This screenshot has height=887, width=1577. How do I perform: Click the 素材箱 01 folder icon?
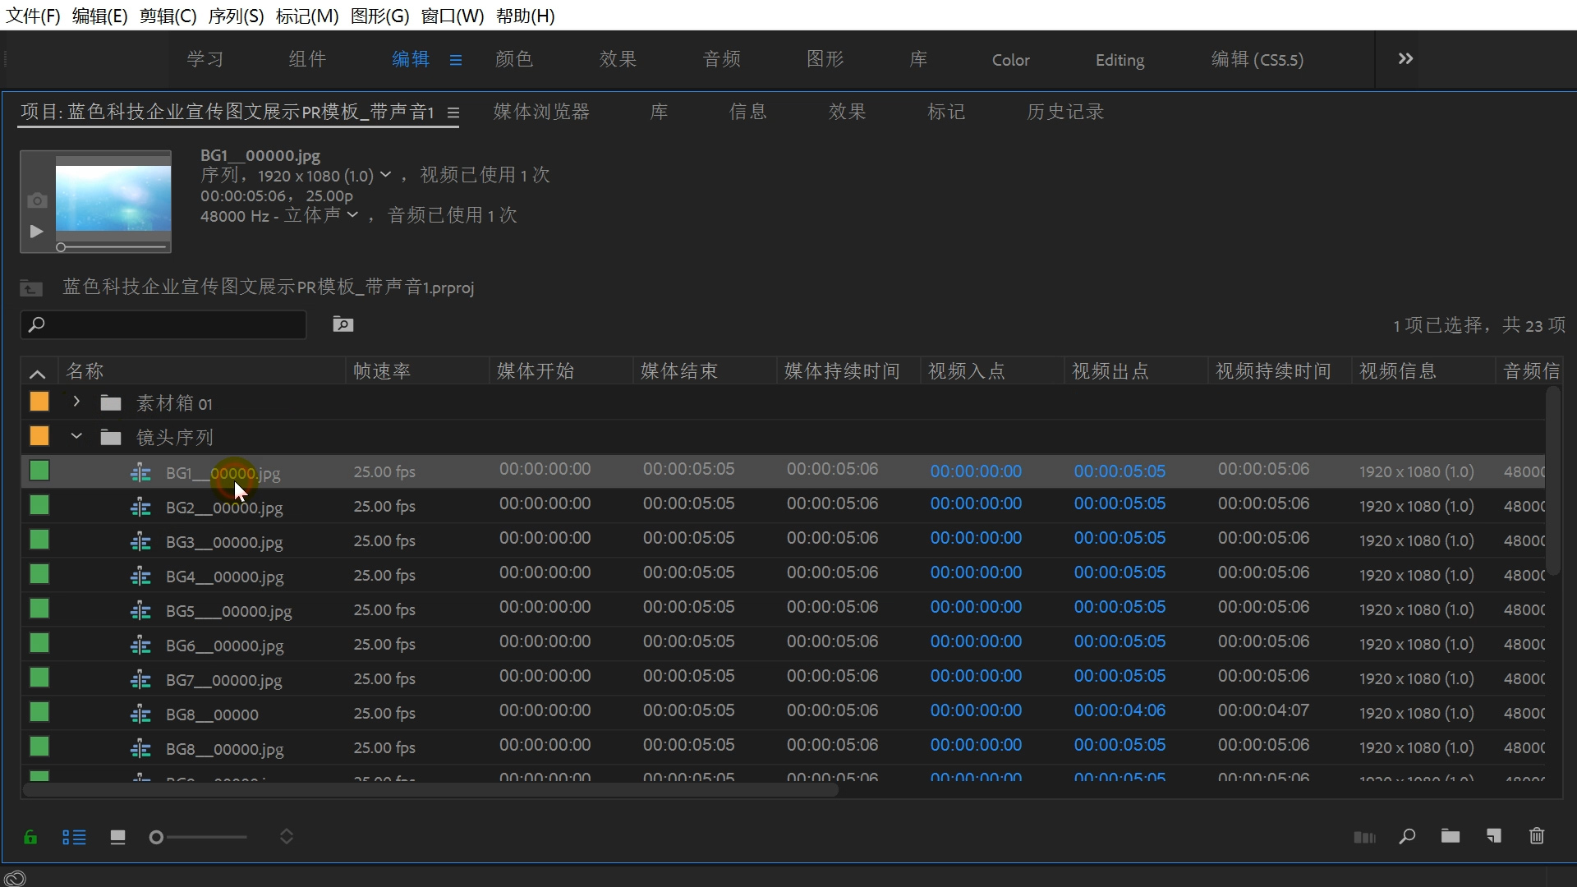click(111, 403)
